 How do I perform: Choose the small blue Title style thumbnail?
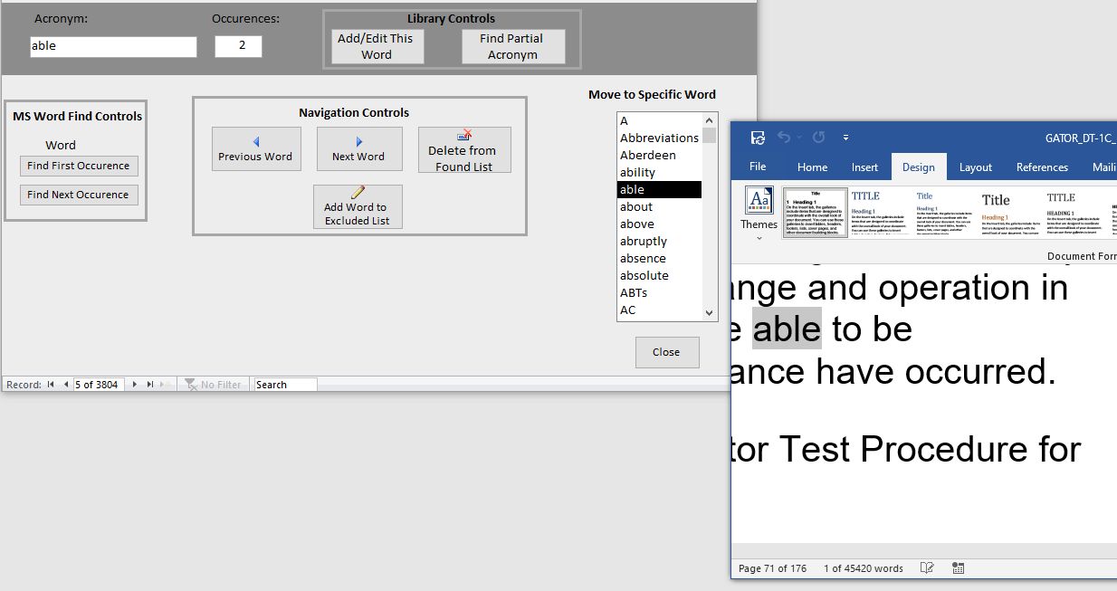tap(945, 213)
